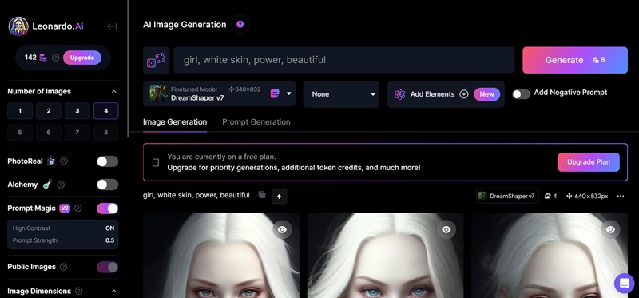
Task: Click the Upgrade Plan button
Action: click(x=589, y=162)
